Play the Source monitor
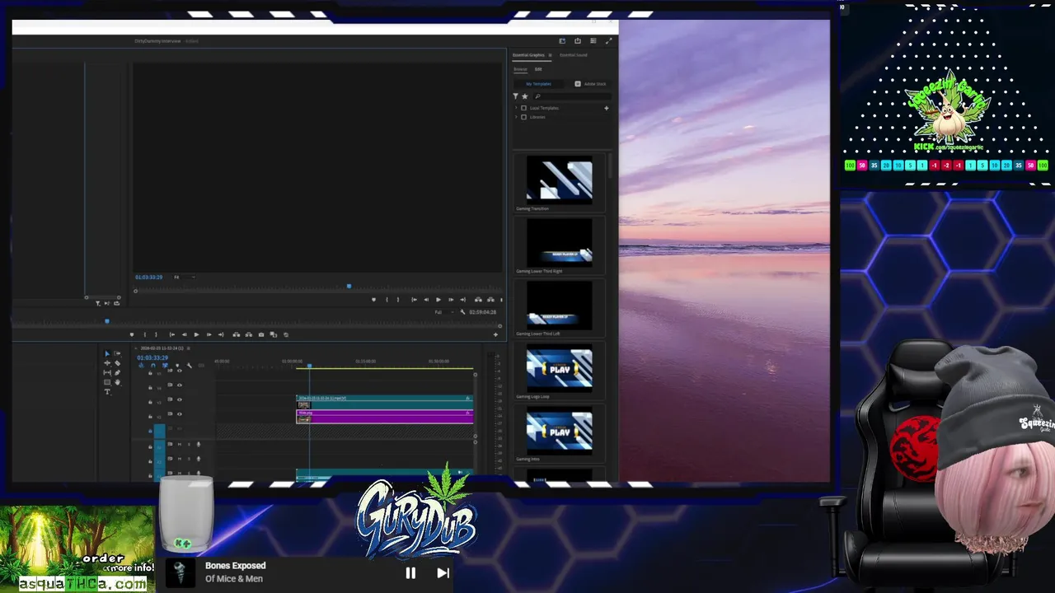The height and width of the screenshot is (593, 1055). (x=195, y=334)
